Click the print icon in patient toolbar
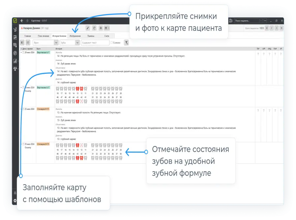The height and width of the screenshot is (220, 296). click(101, 28)
